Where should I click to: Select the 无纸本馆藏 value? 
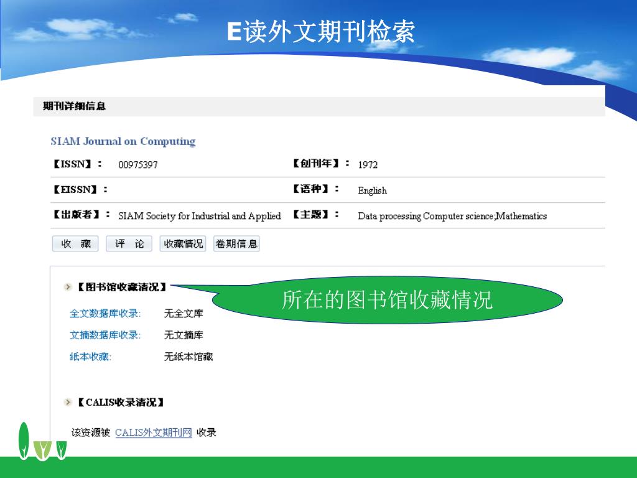188,357
